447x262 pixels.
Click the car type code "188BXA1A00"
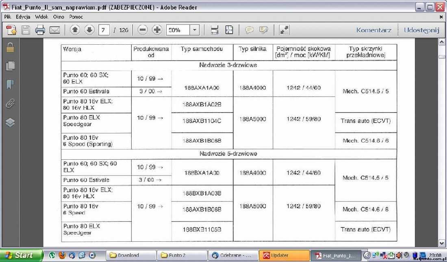click(x=202, y=173)
